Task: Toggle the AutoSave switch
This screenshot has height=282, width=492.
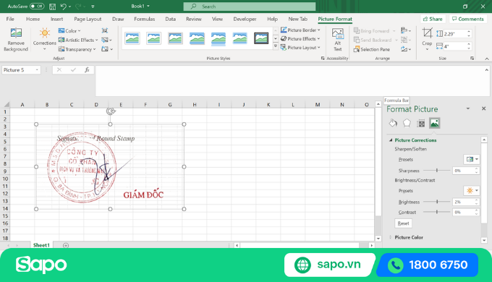Action: (x=37, y=7)
